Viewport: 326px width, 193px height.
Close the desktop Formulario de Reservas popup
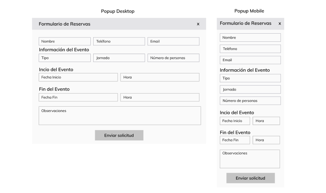198,24
